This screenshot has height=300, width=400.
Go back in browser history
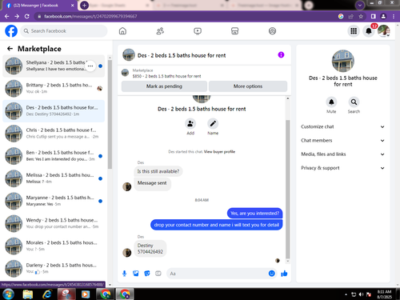pos(7,16)
